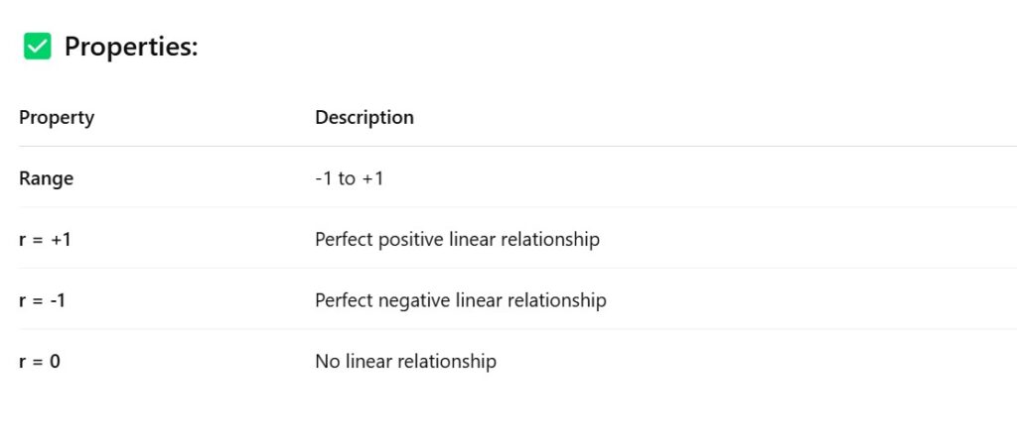Select the "r = +1" property cell
Viewport: 1017px width, 447px height.
(x=45, y=240)
